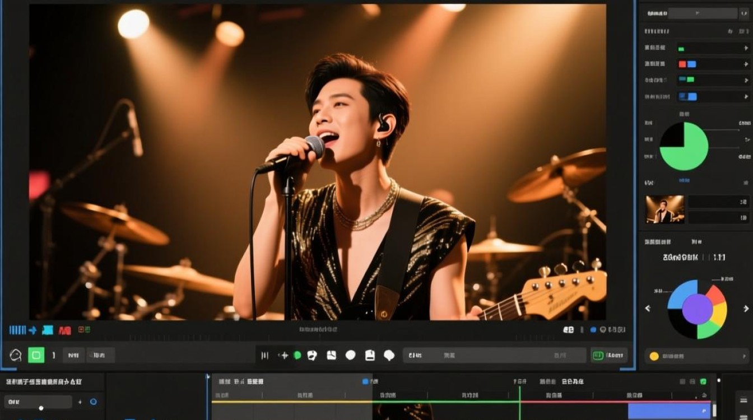Click the small green dot in center toolbar

point(298,355)
